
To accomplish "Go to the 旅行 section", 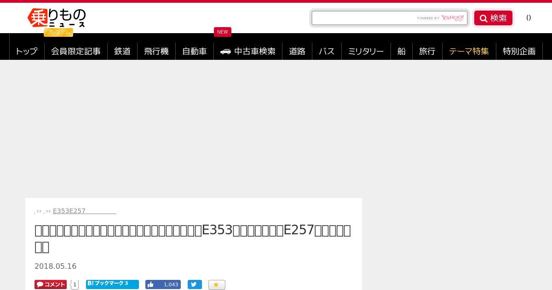I will click(427, 51).
